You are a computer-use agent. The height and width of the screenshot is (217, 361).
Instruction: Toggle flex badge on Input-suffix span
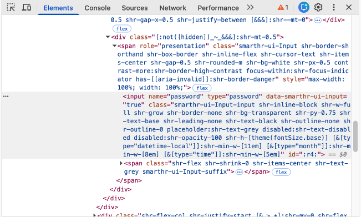[x=281, y=172]
